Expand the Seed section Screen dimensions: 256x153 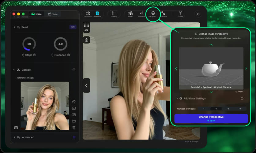[x=14, y=27]
